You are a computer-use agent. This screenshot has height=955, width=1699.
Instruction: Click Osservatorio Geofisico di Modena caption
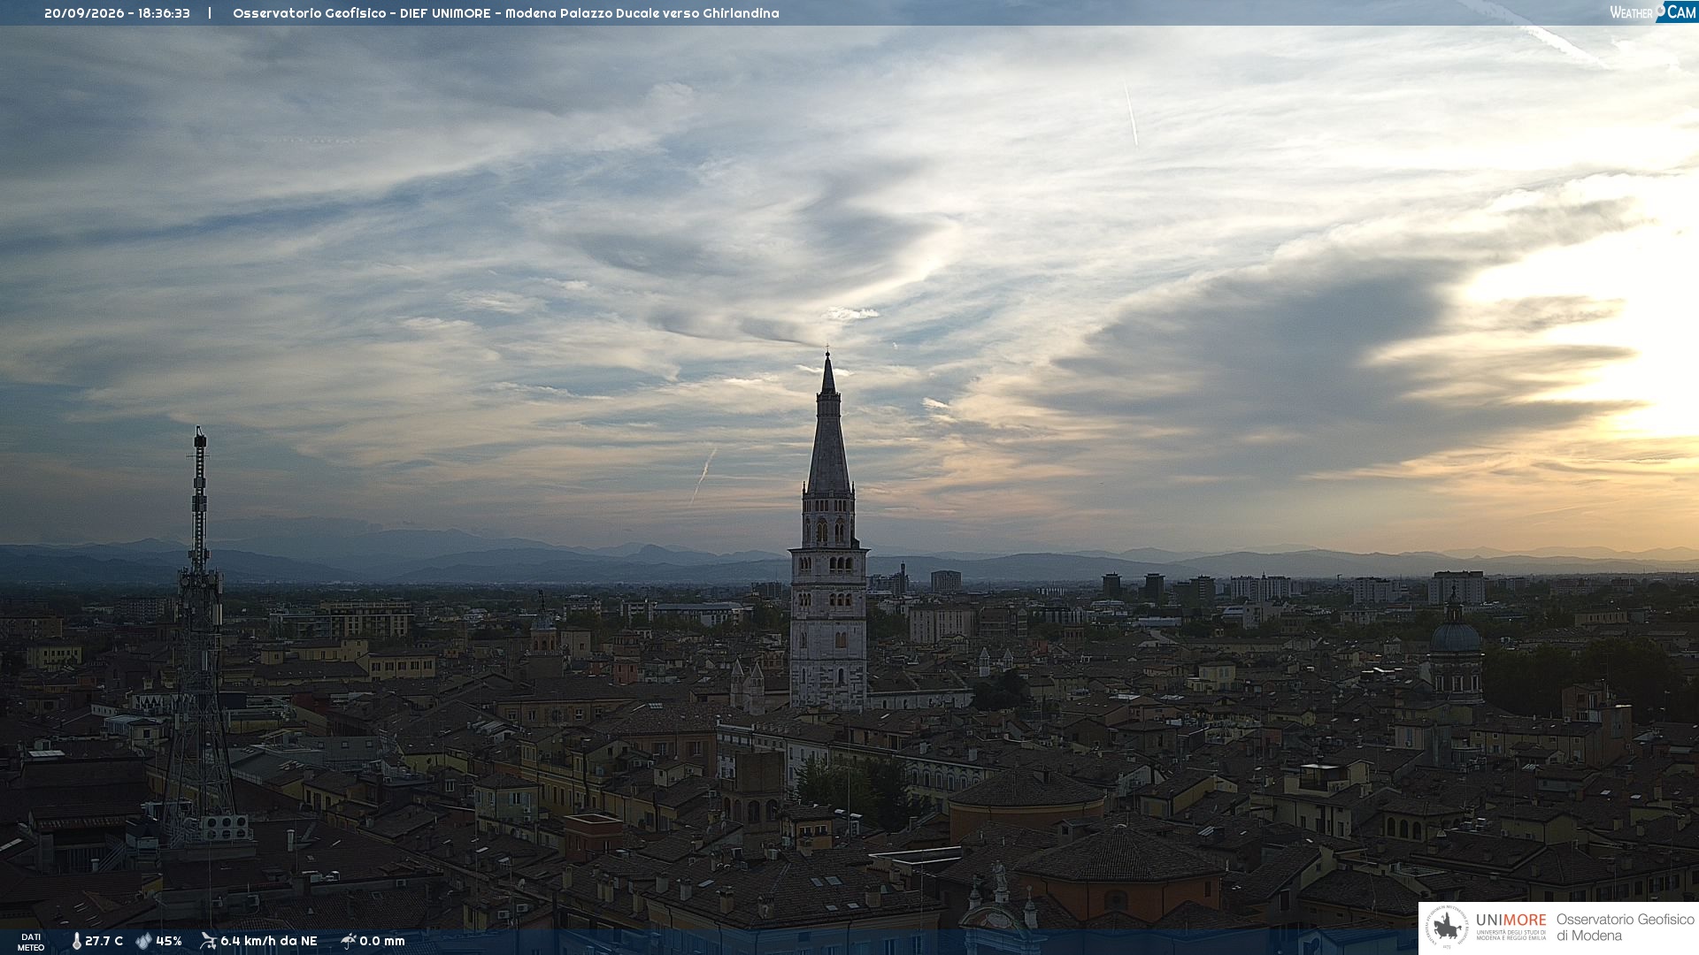coord(1625,928)
